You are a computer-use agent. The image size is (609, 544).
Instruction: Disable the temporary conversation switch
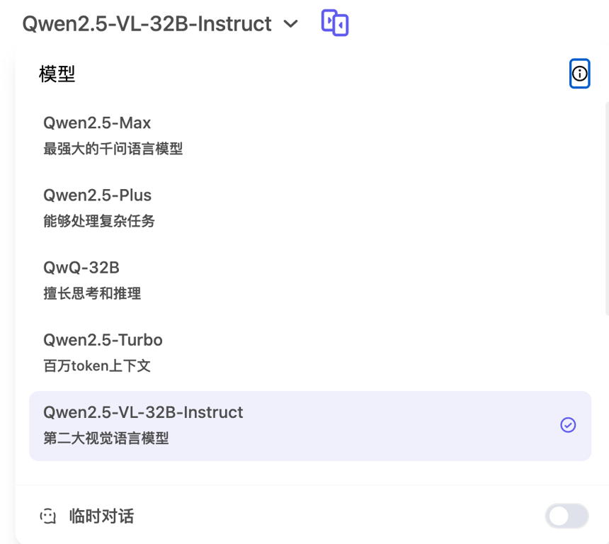tap(567, 516)
